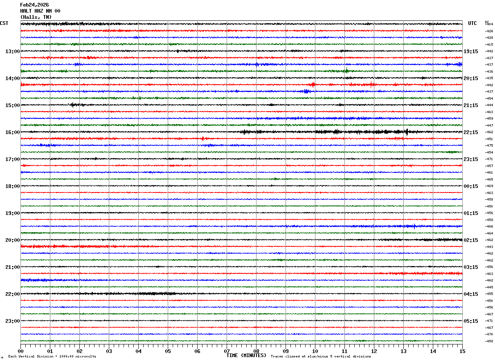The height and width of the screenshot is (362, 495).
Task: Click the 01:15 UTC time label
Action: tap(471, 213)
